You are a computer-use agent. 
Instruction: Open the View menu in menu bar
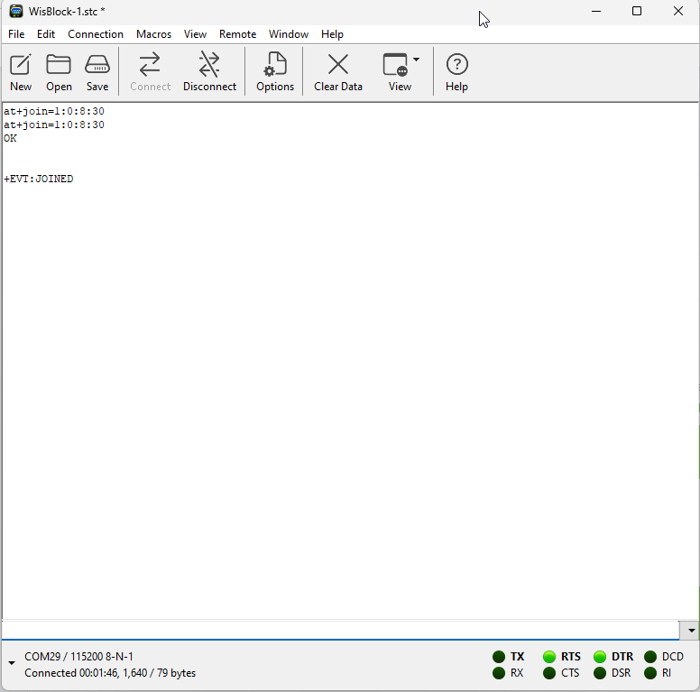point(195,34)
